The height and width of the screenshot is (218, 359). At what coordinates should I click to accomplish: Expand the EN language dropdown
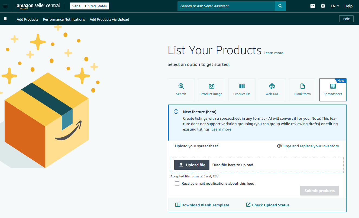pyautogui.click(x=335, y=6)
